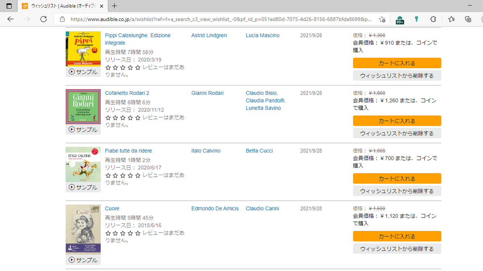Open a new browser tab

(x=115, y=6)
